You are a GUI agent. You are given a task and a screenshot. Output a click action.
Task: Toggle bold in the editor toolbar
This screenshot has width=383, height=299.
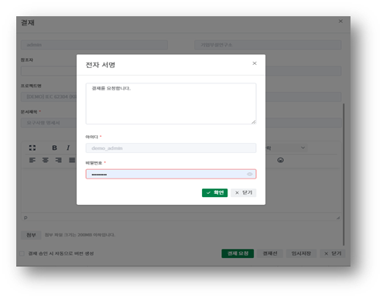point(54,148)
